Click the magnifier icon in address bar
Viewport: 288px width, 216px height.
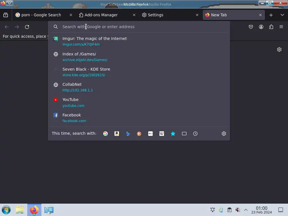pos(56,27)
